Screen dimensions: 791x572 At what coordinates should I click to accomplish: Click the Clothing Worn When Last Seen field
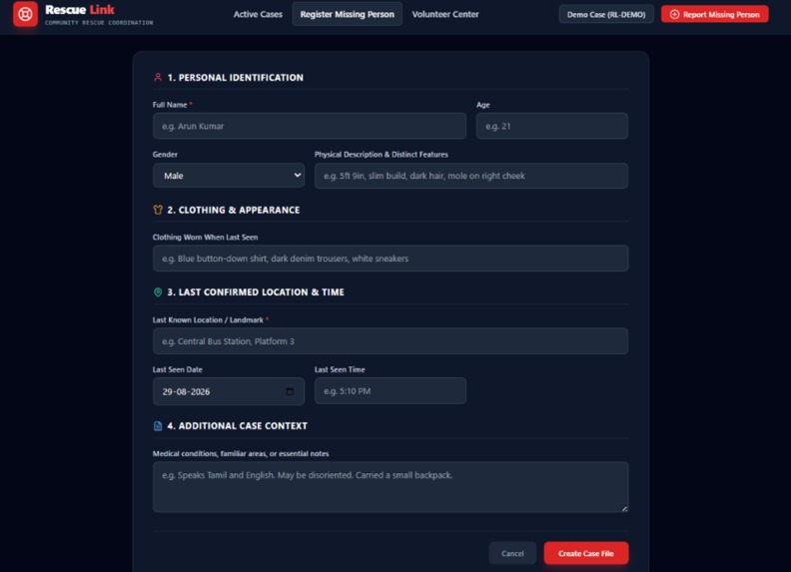391,259
